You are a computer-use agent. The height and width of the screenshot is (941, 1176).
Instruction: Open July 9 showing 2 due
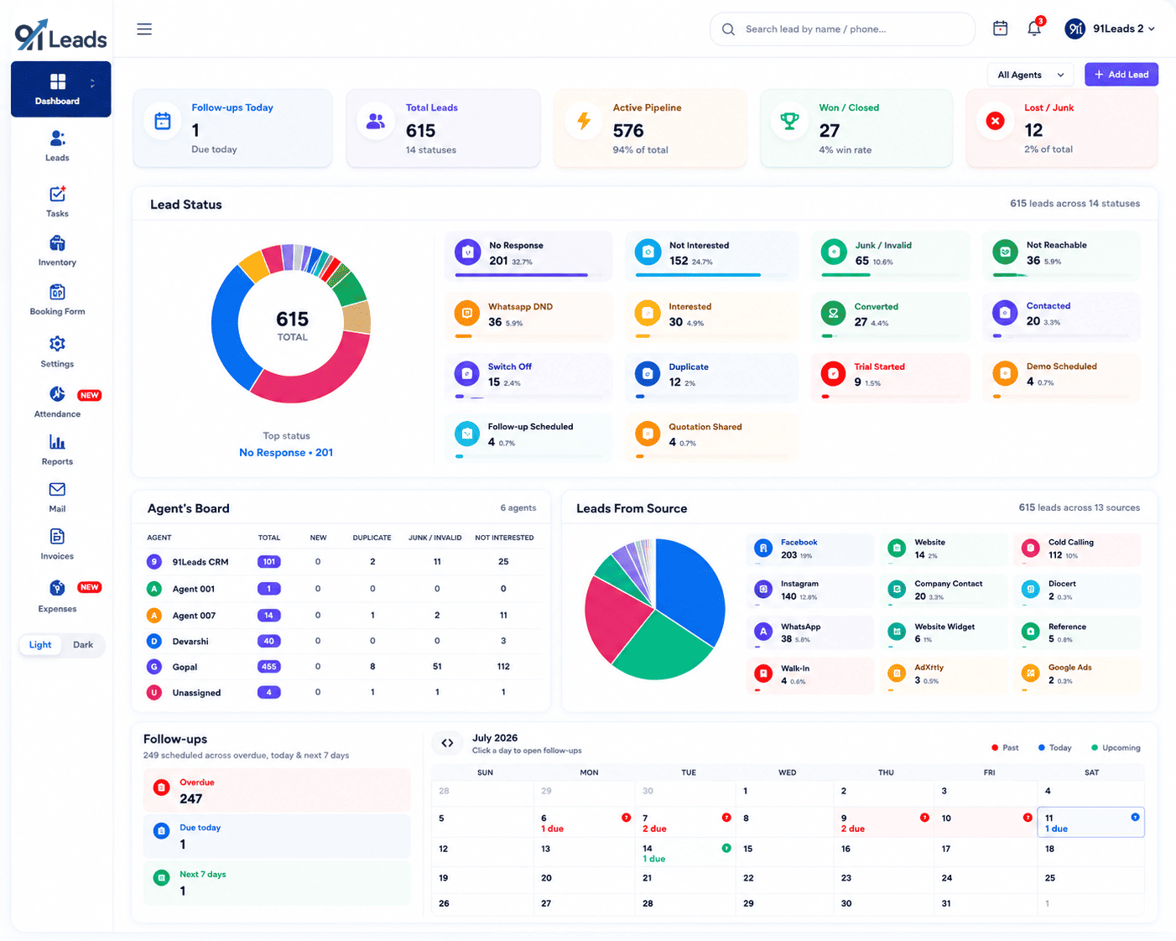(884, 823)
